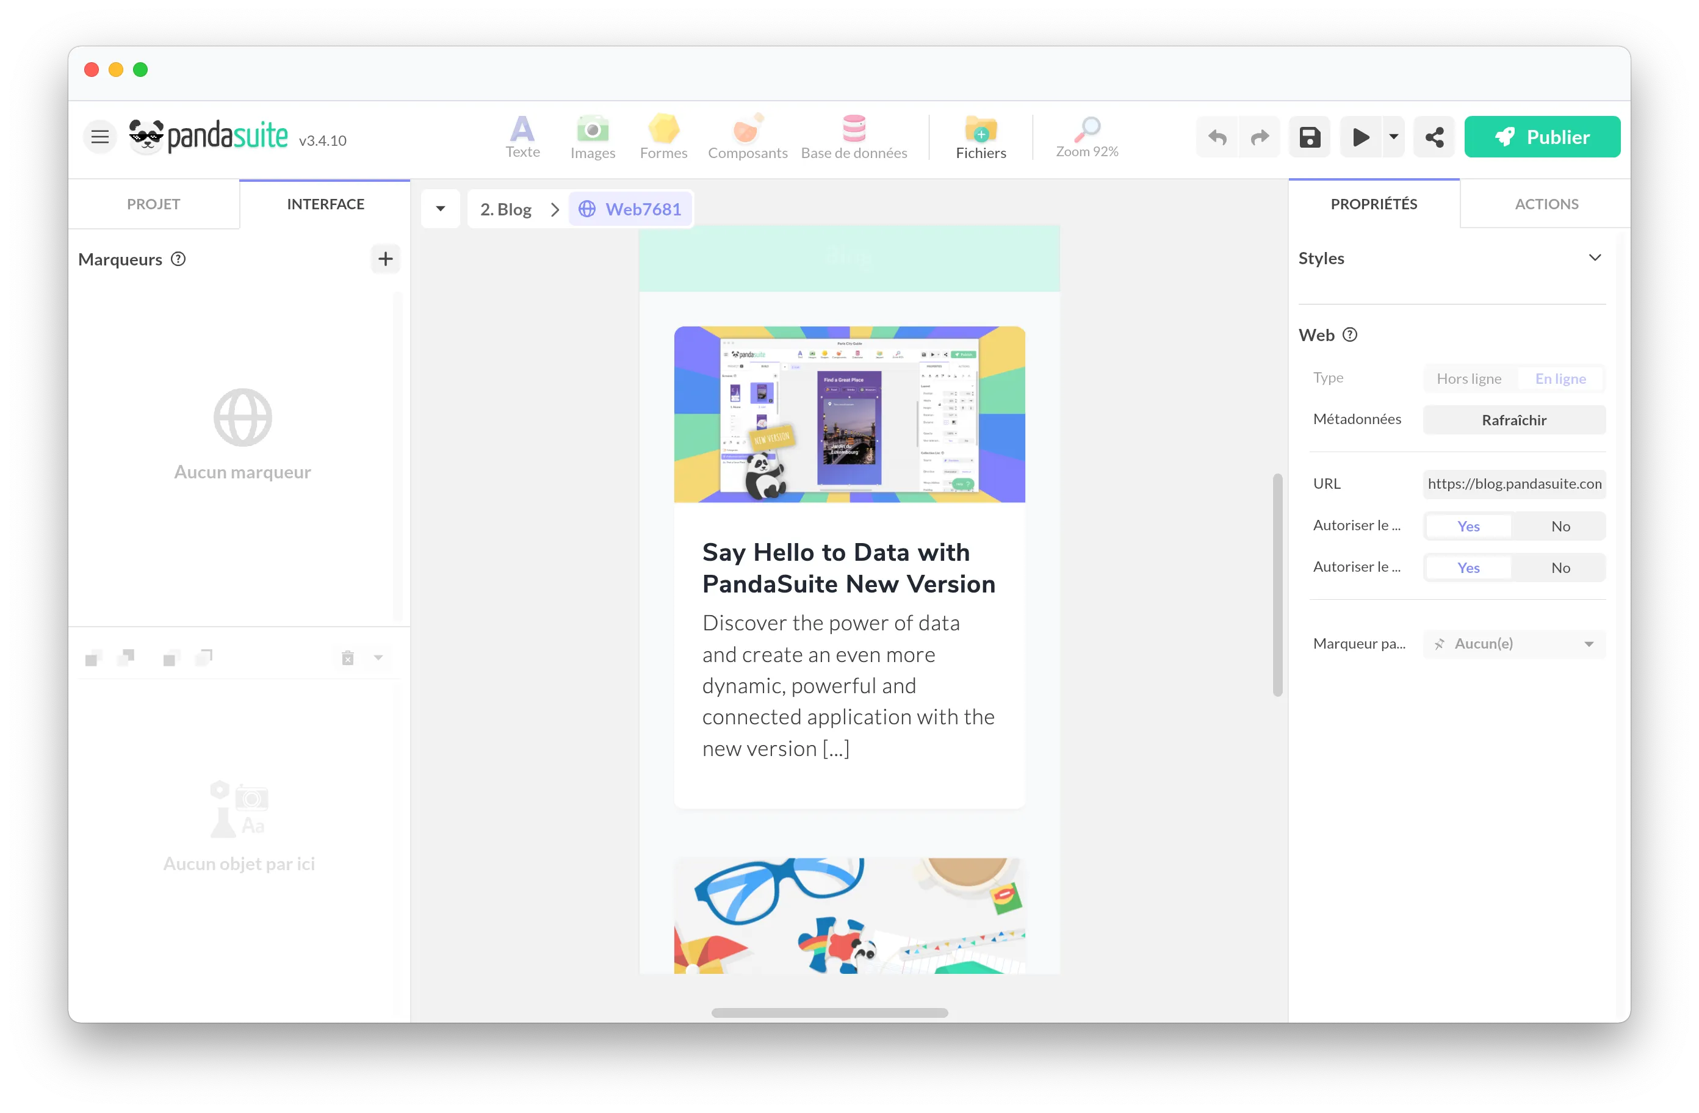
Task: Open the hamburger main menu
Action: [100, 136]
